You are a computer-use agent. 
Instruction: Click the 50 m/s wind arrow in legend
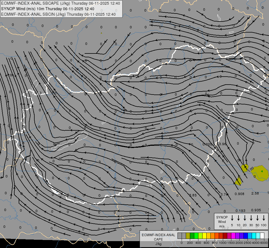257,218
